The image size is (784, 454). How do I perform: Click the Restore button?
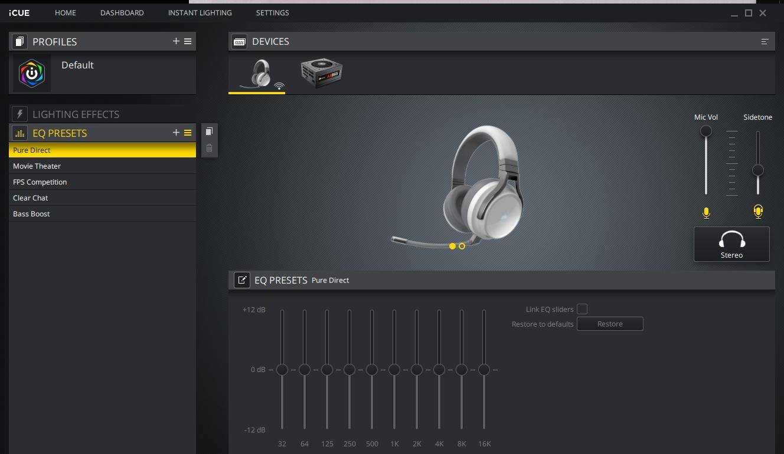(610, 324)
